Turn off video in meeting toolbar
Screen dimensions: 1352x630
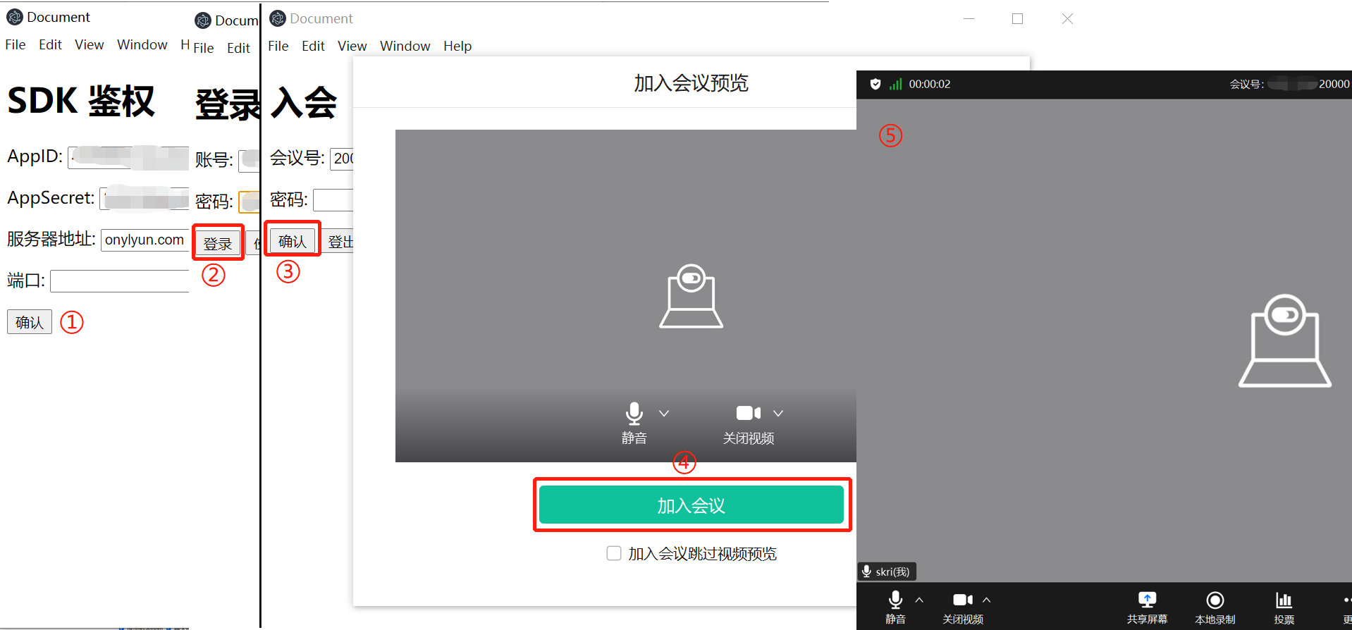(x=963, y=607)
